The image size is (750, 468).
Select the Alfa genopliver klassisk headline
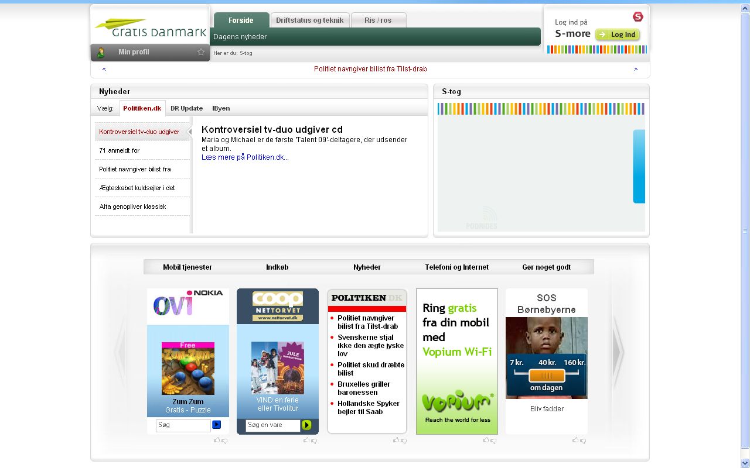point(132,207)
